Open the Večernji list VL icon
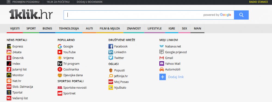Viewport: 272px width, 102px height. (x=9, y=98)
